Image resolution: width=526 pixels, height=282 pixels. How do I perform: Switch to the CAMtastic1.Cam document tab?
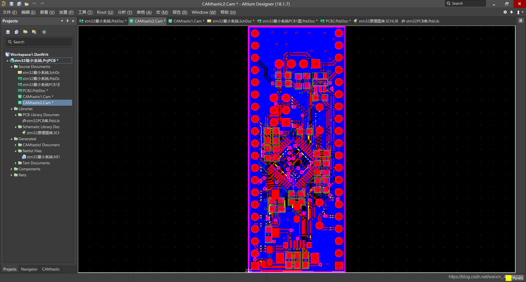187,21
